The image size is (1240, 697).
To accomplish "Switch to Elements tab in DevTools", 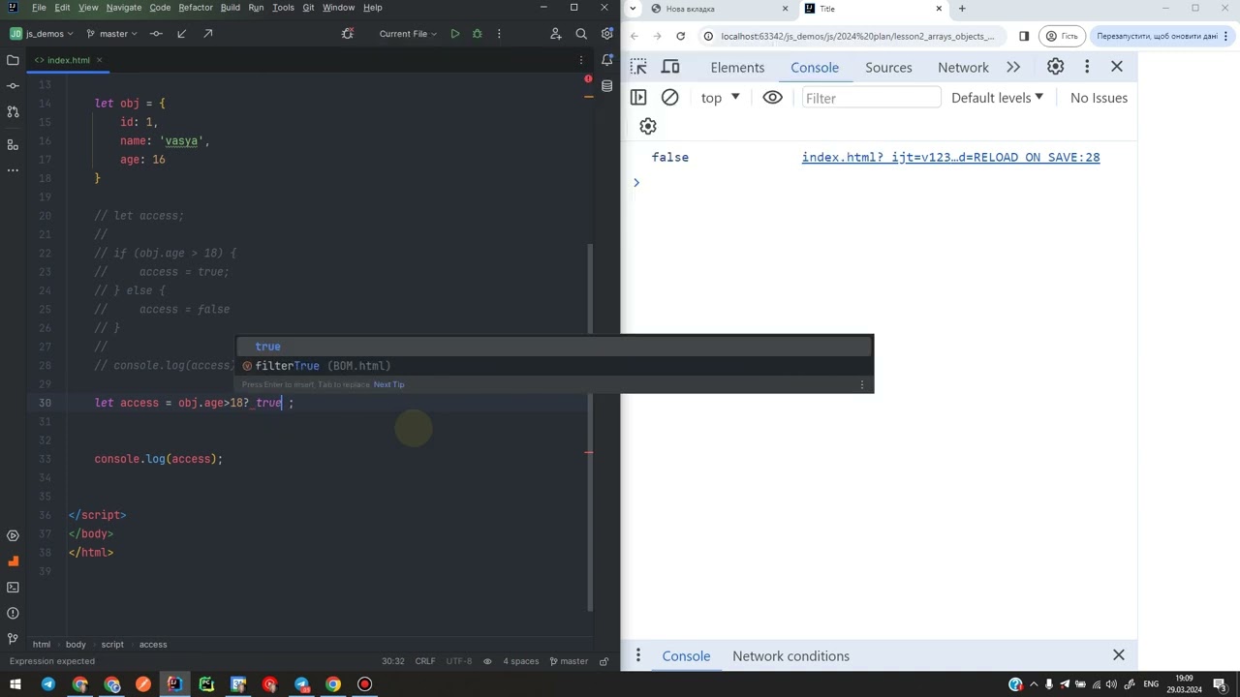I will tap(737, 67).
